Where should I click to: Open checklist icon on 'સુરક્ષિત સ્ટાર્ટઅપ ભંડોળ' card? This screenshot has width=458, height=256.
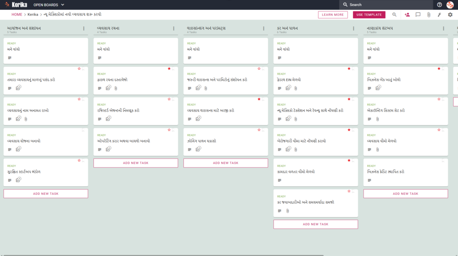pos(18,180)
